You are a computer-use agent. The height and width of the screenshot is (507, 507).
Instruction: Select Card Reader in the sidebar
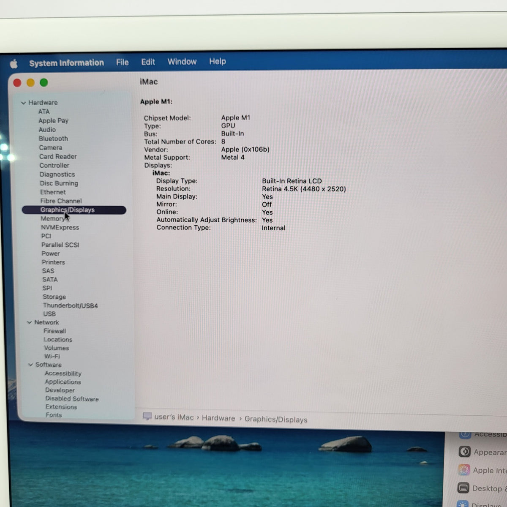[58, 156]
